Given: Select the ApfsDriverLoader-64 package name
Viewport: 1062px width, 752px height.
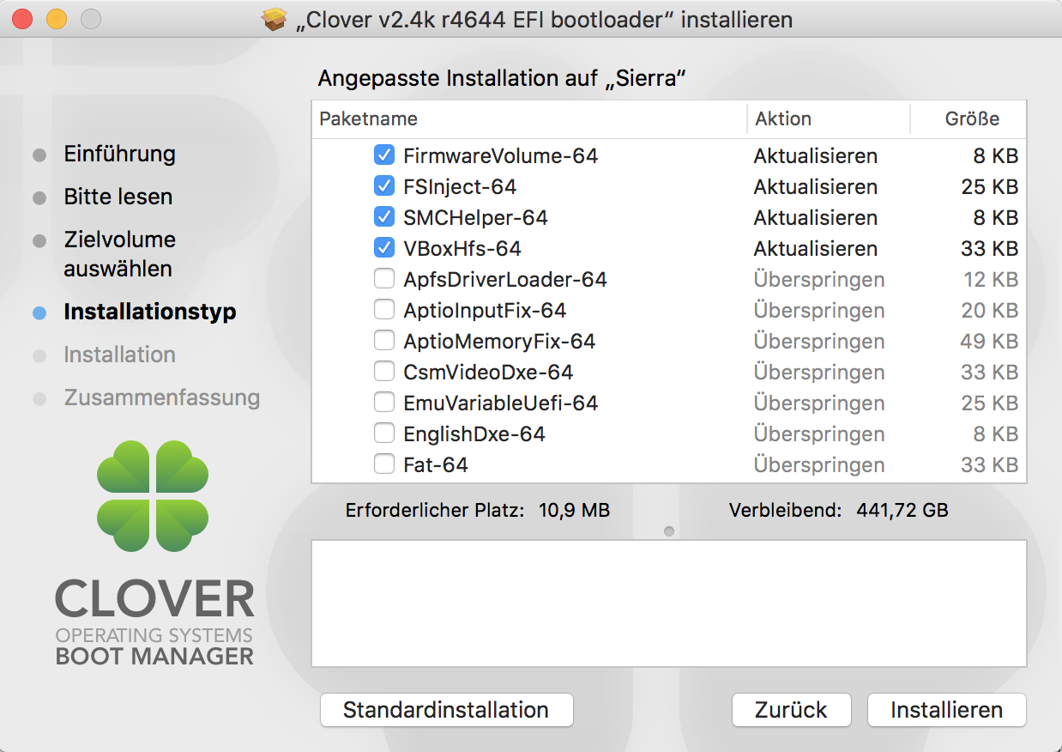Looking at the screenshot, I should pos(505,279).
